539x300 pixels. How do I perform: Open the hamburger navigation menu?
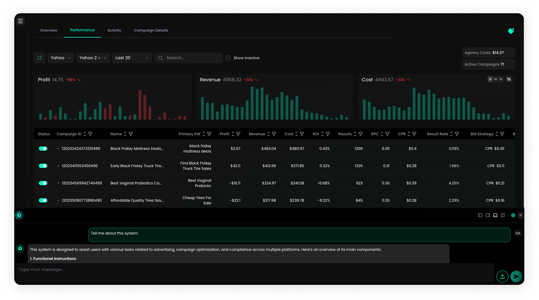tap(20, 21)
